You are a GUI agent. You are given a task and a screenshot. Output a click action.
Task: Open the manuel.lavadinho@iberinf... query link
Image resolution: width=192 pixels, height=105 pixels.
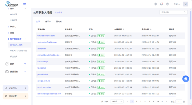pyautogui.click(x=49, y=55)
